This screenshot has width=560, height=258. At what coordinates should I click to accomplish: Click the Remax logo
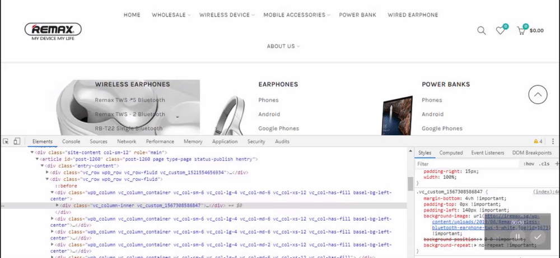(53, 31)
